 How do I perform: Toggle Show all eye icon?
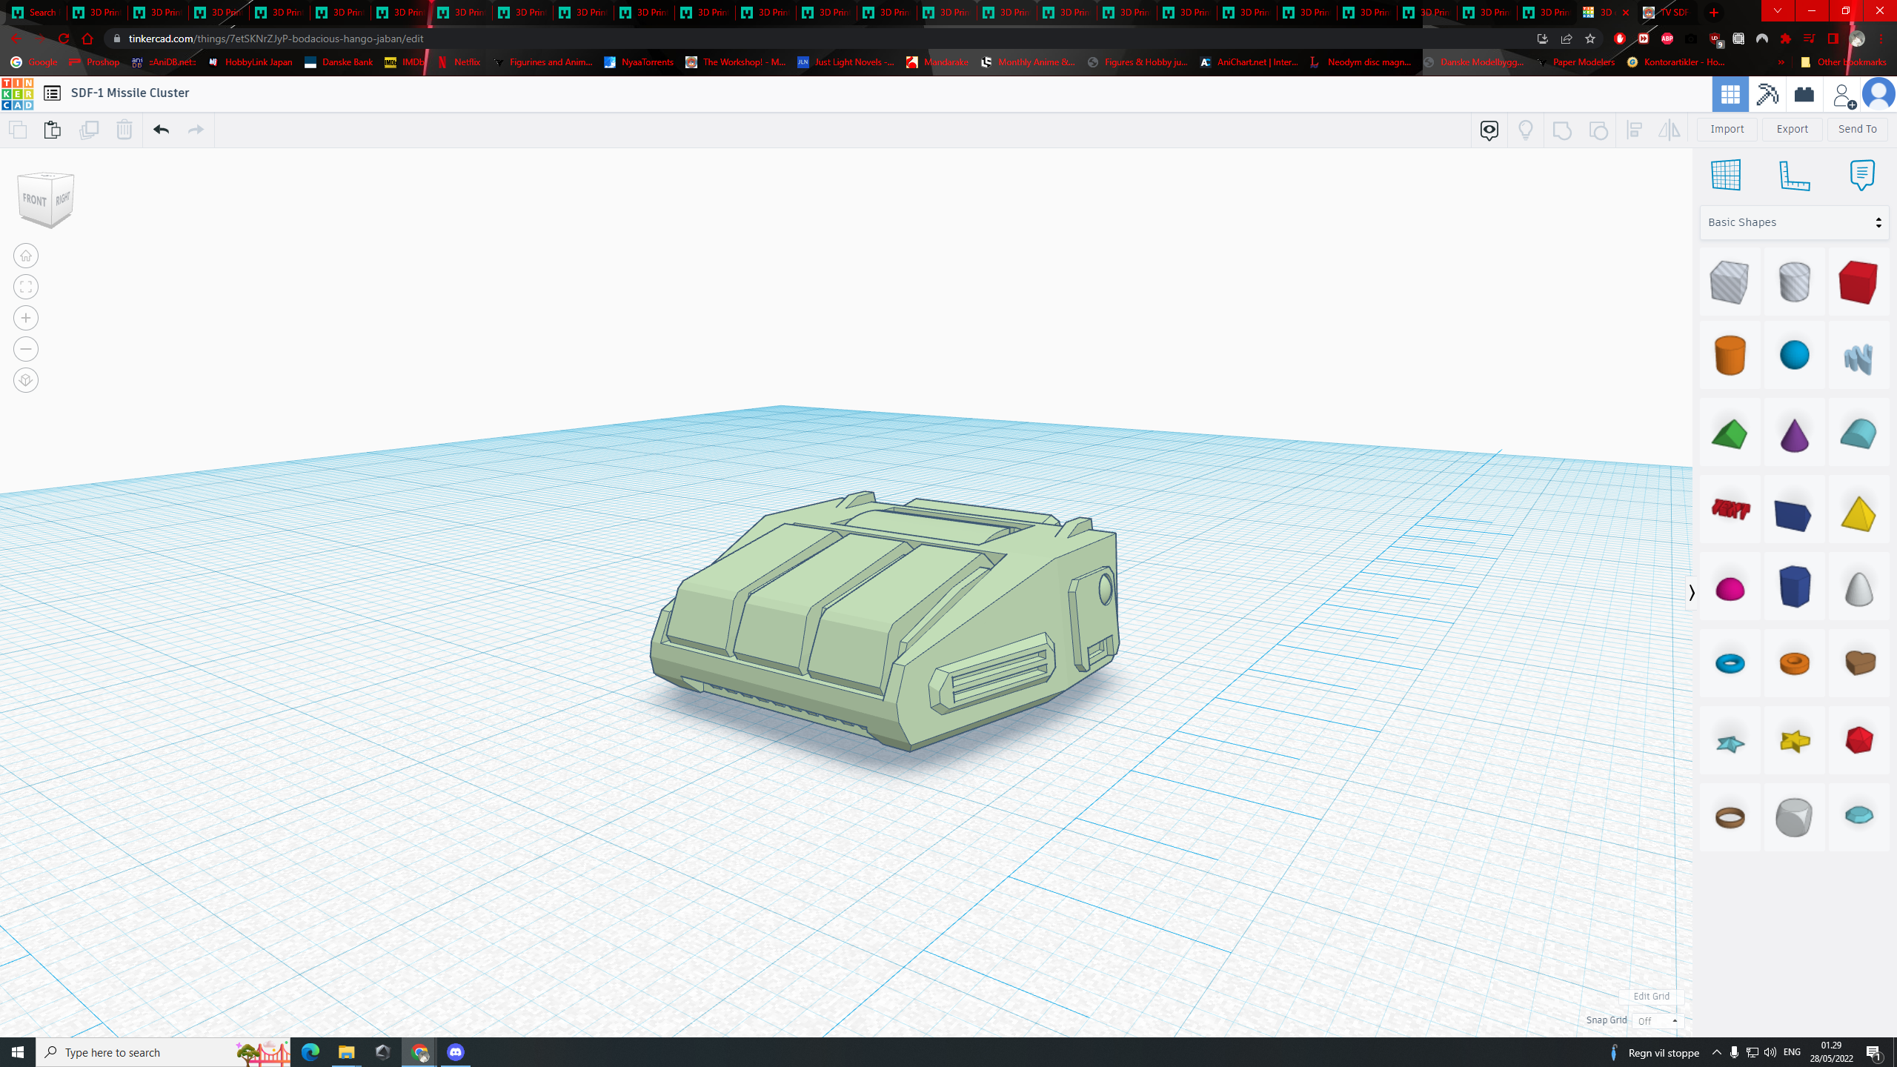[x=1489, y=130]
